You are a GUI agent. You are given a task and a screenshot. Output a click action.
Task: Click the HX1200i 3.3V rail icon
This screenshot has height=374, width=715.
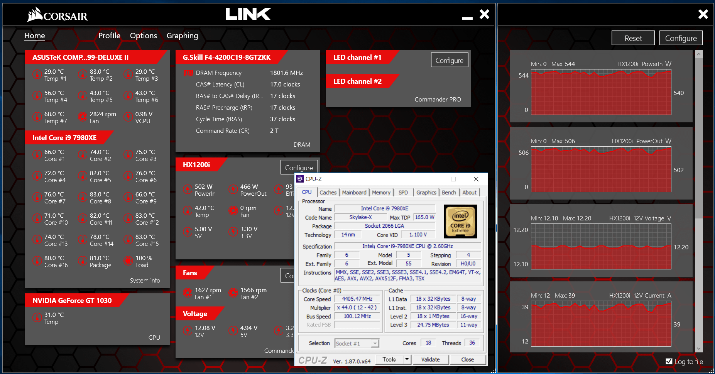233,232
